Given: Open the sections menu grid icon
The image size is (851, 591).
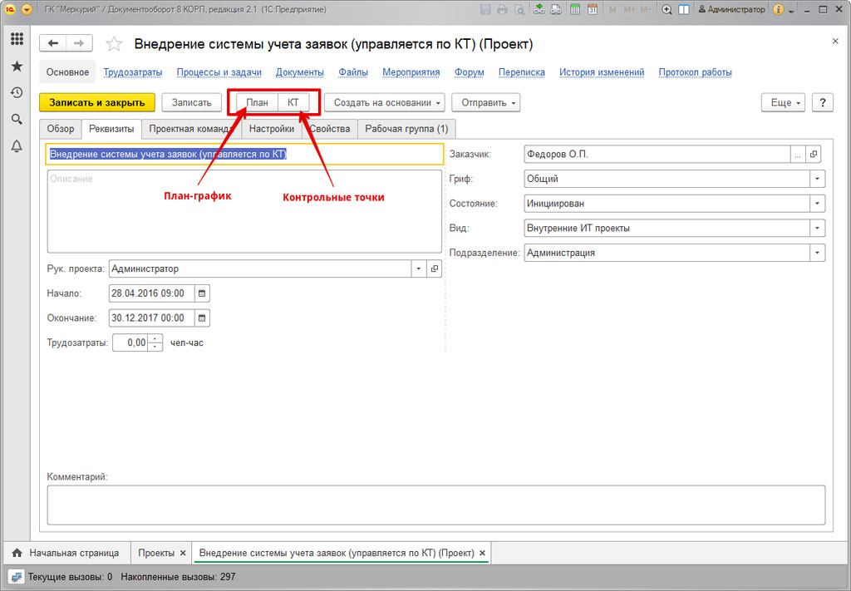Looking at the screenshot, I should coord(17,38).
